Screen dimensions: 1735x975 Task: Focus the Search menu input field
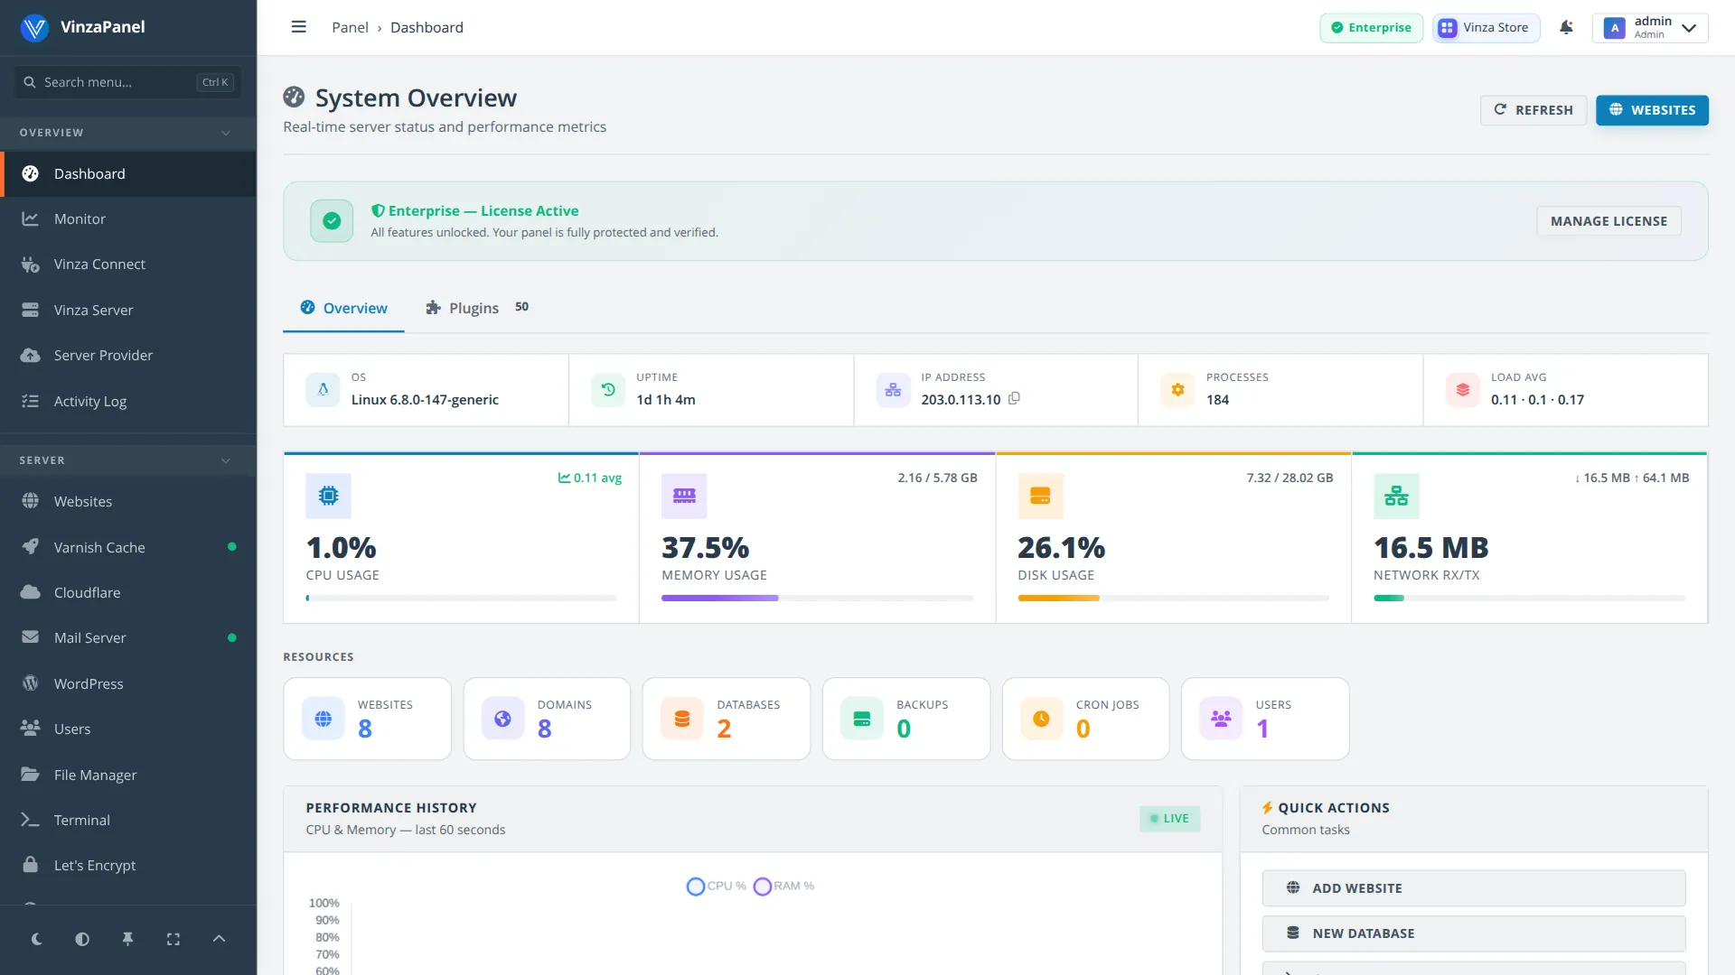click(x=127, y=82)
